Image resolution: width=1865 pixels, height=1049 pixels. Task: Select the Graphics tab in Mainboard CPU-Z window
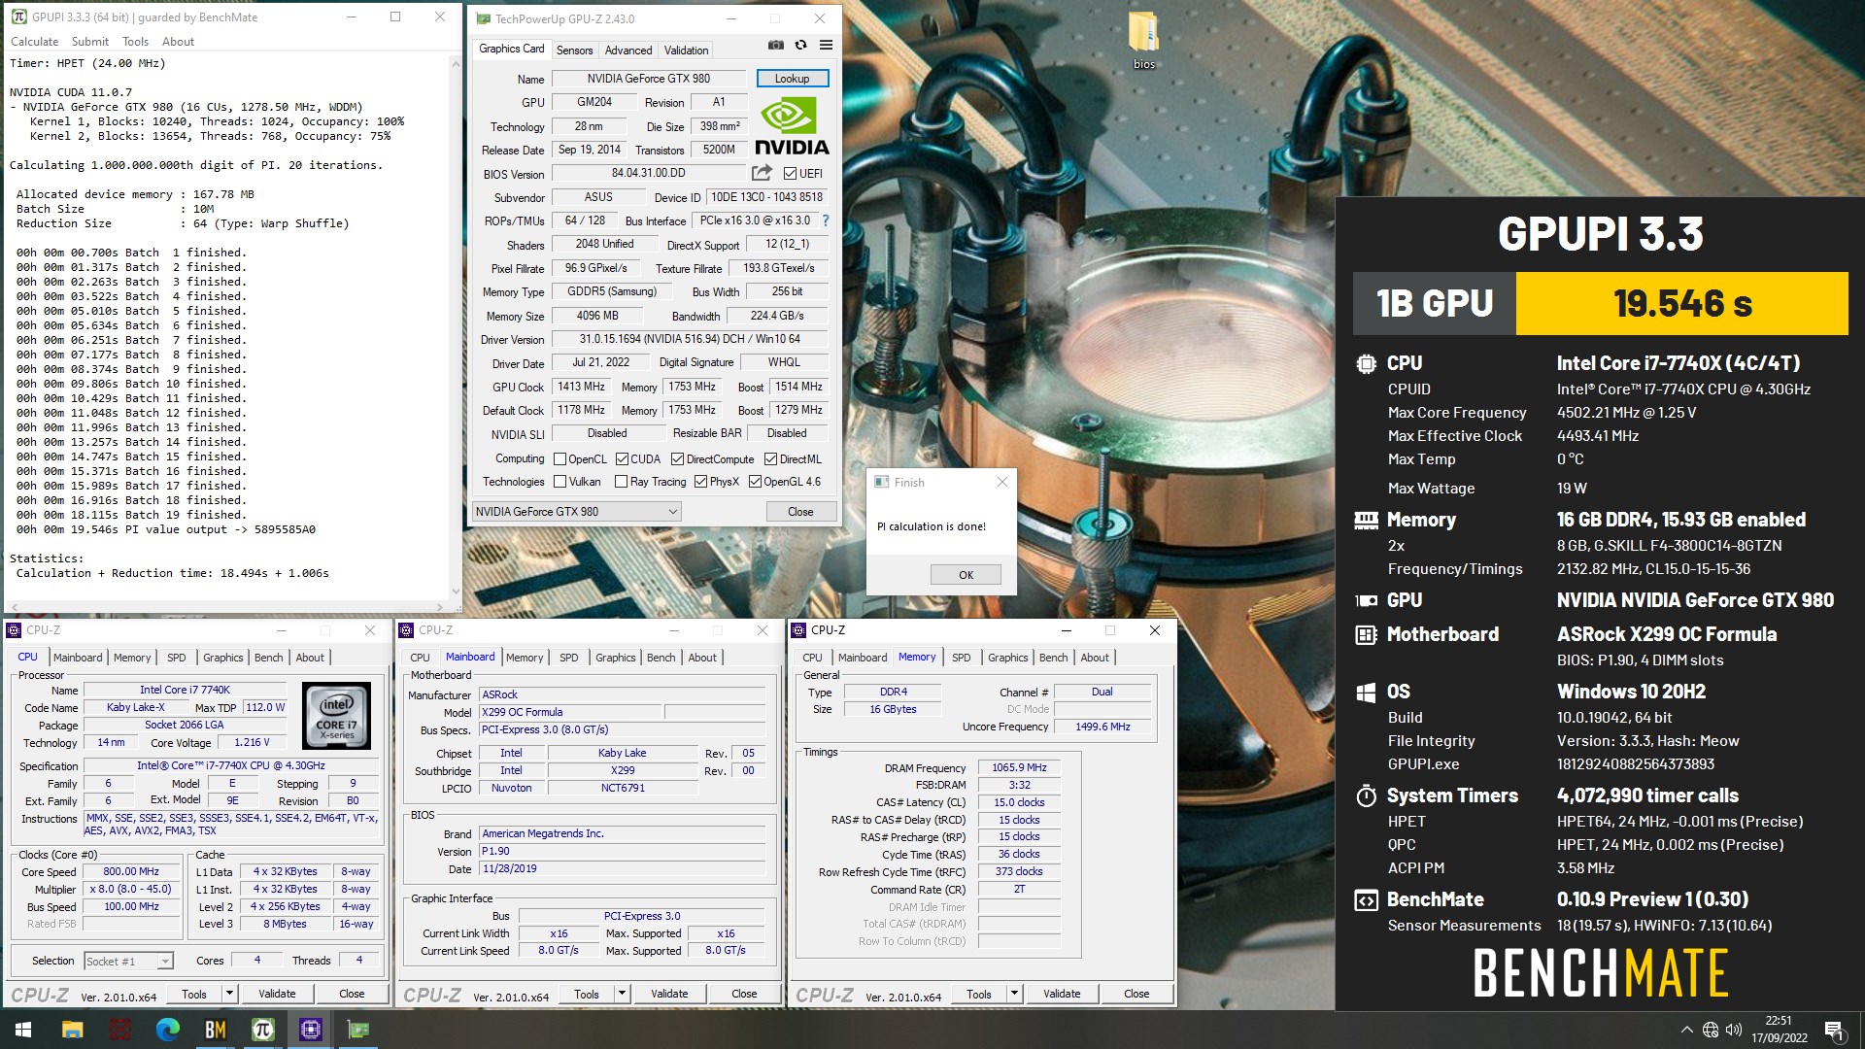[616, 658]
